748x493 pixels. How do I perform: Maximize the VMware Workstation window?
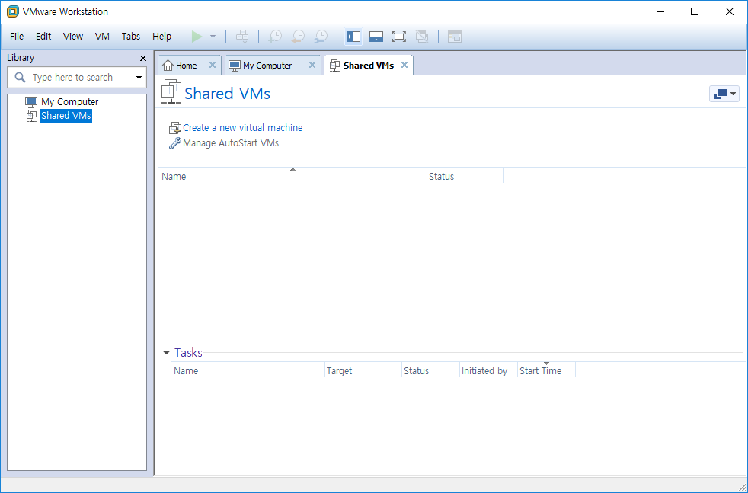(695, 12)
